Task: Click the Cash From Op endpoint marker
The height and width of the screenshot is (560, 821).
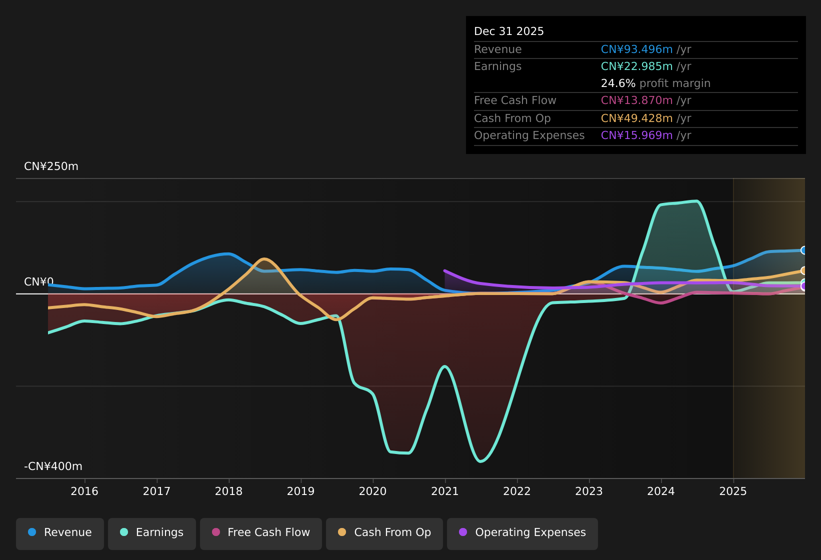Action: tap(803, 270)
